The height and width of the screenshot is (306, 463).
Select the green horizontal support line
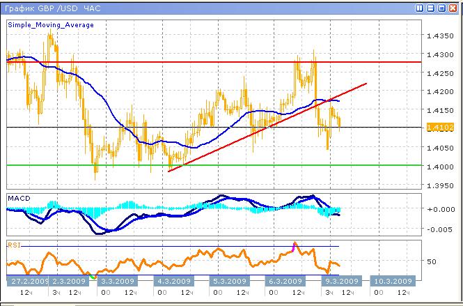pos(209,165)
